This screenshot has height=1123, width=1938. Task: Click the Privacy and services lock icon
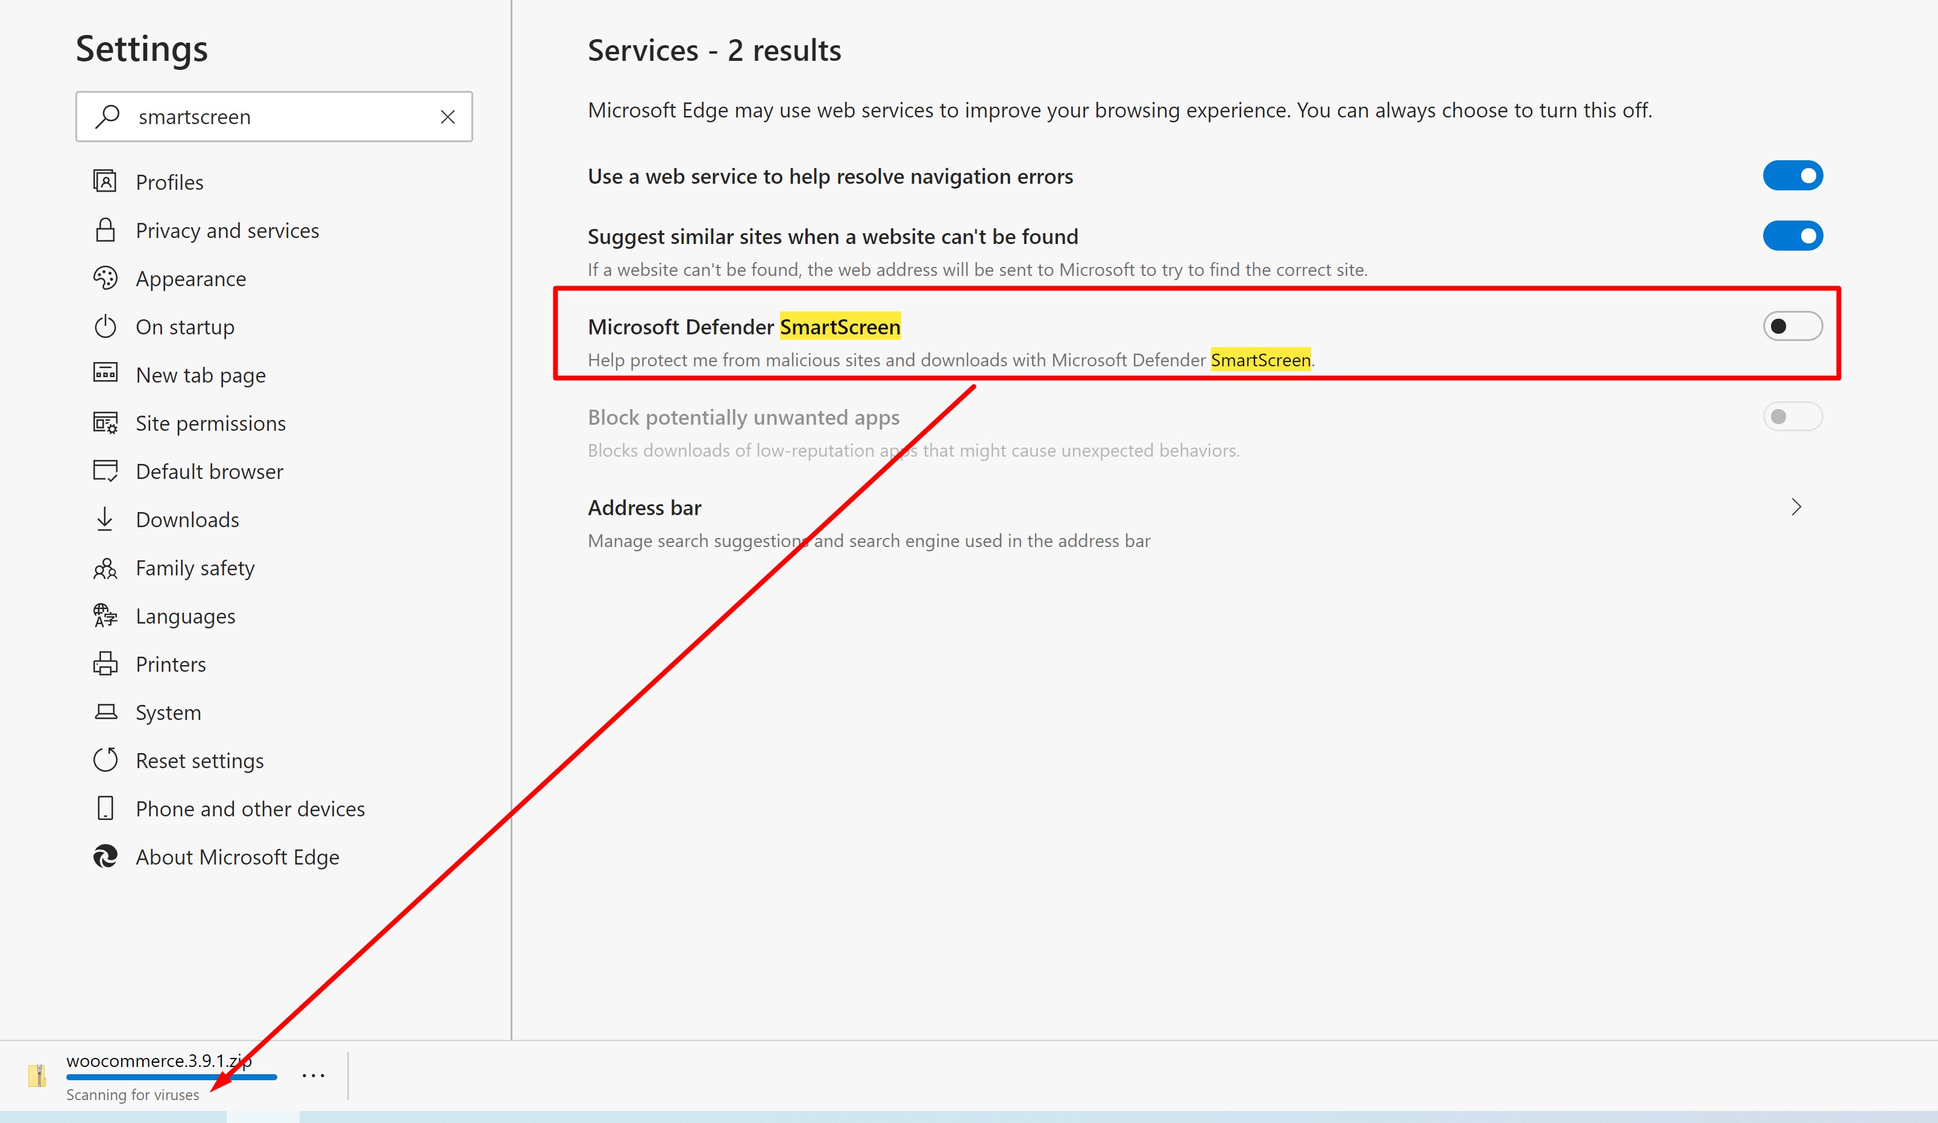click(105, 230)
